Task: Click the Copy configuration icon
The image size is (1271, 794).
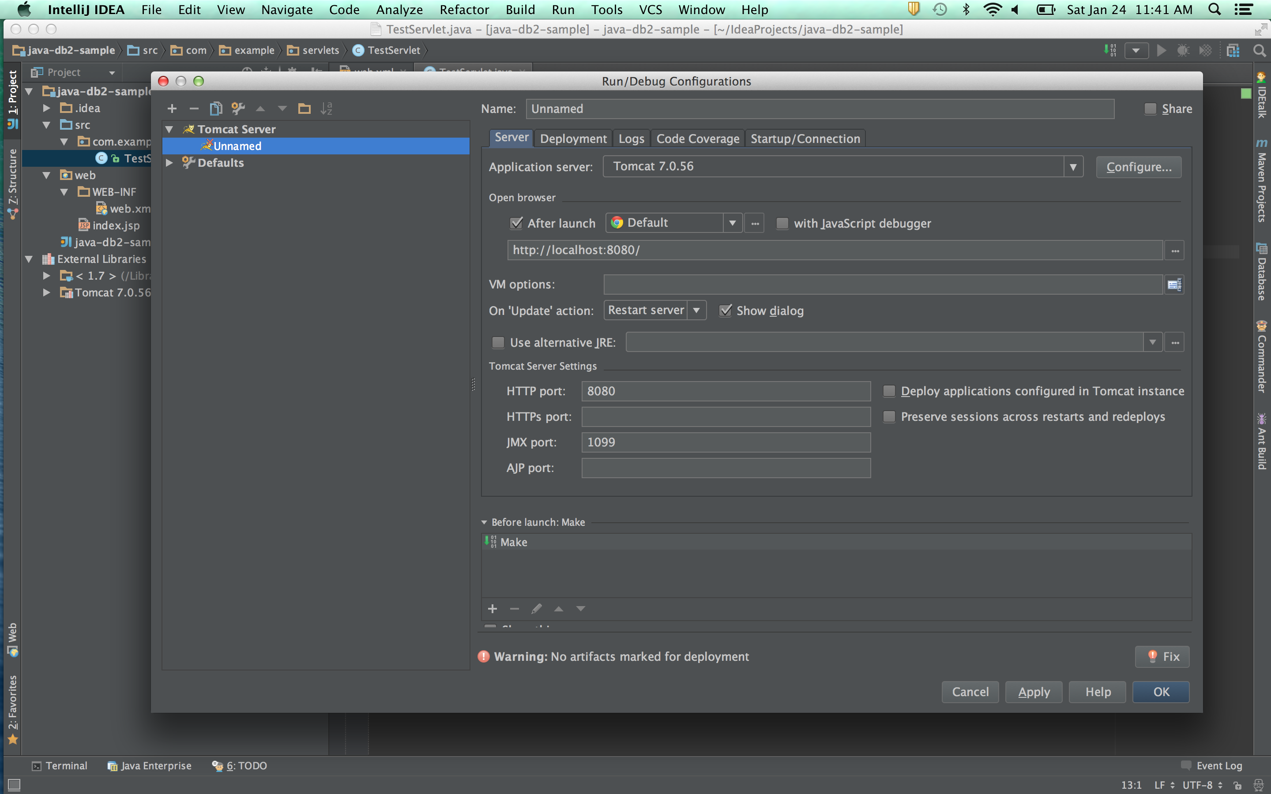Action: click(x=216, y=108)
